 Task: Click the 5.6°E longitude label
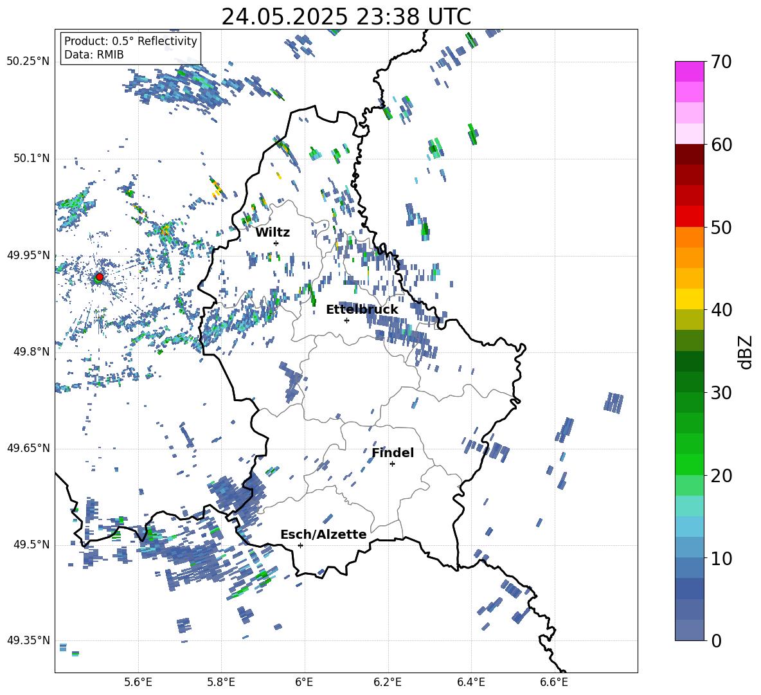point(138,682)
